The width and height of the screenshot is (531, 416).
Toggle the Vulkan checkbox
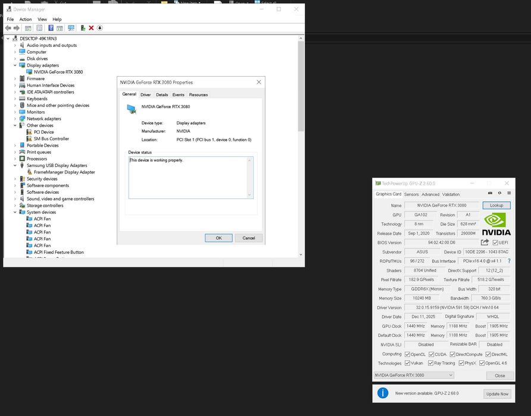pos(407,363)
